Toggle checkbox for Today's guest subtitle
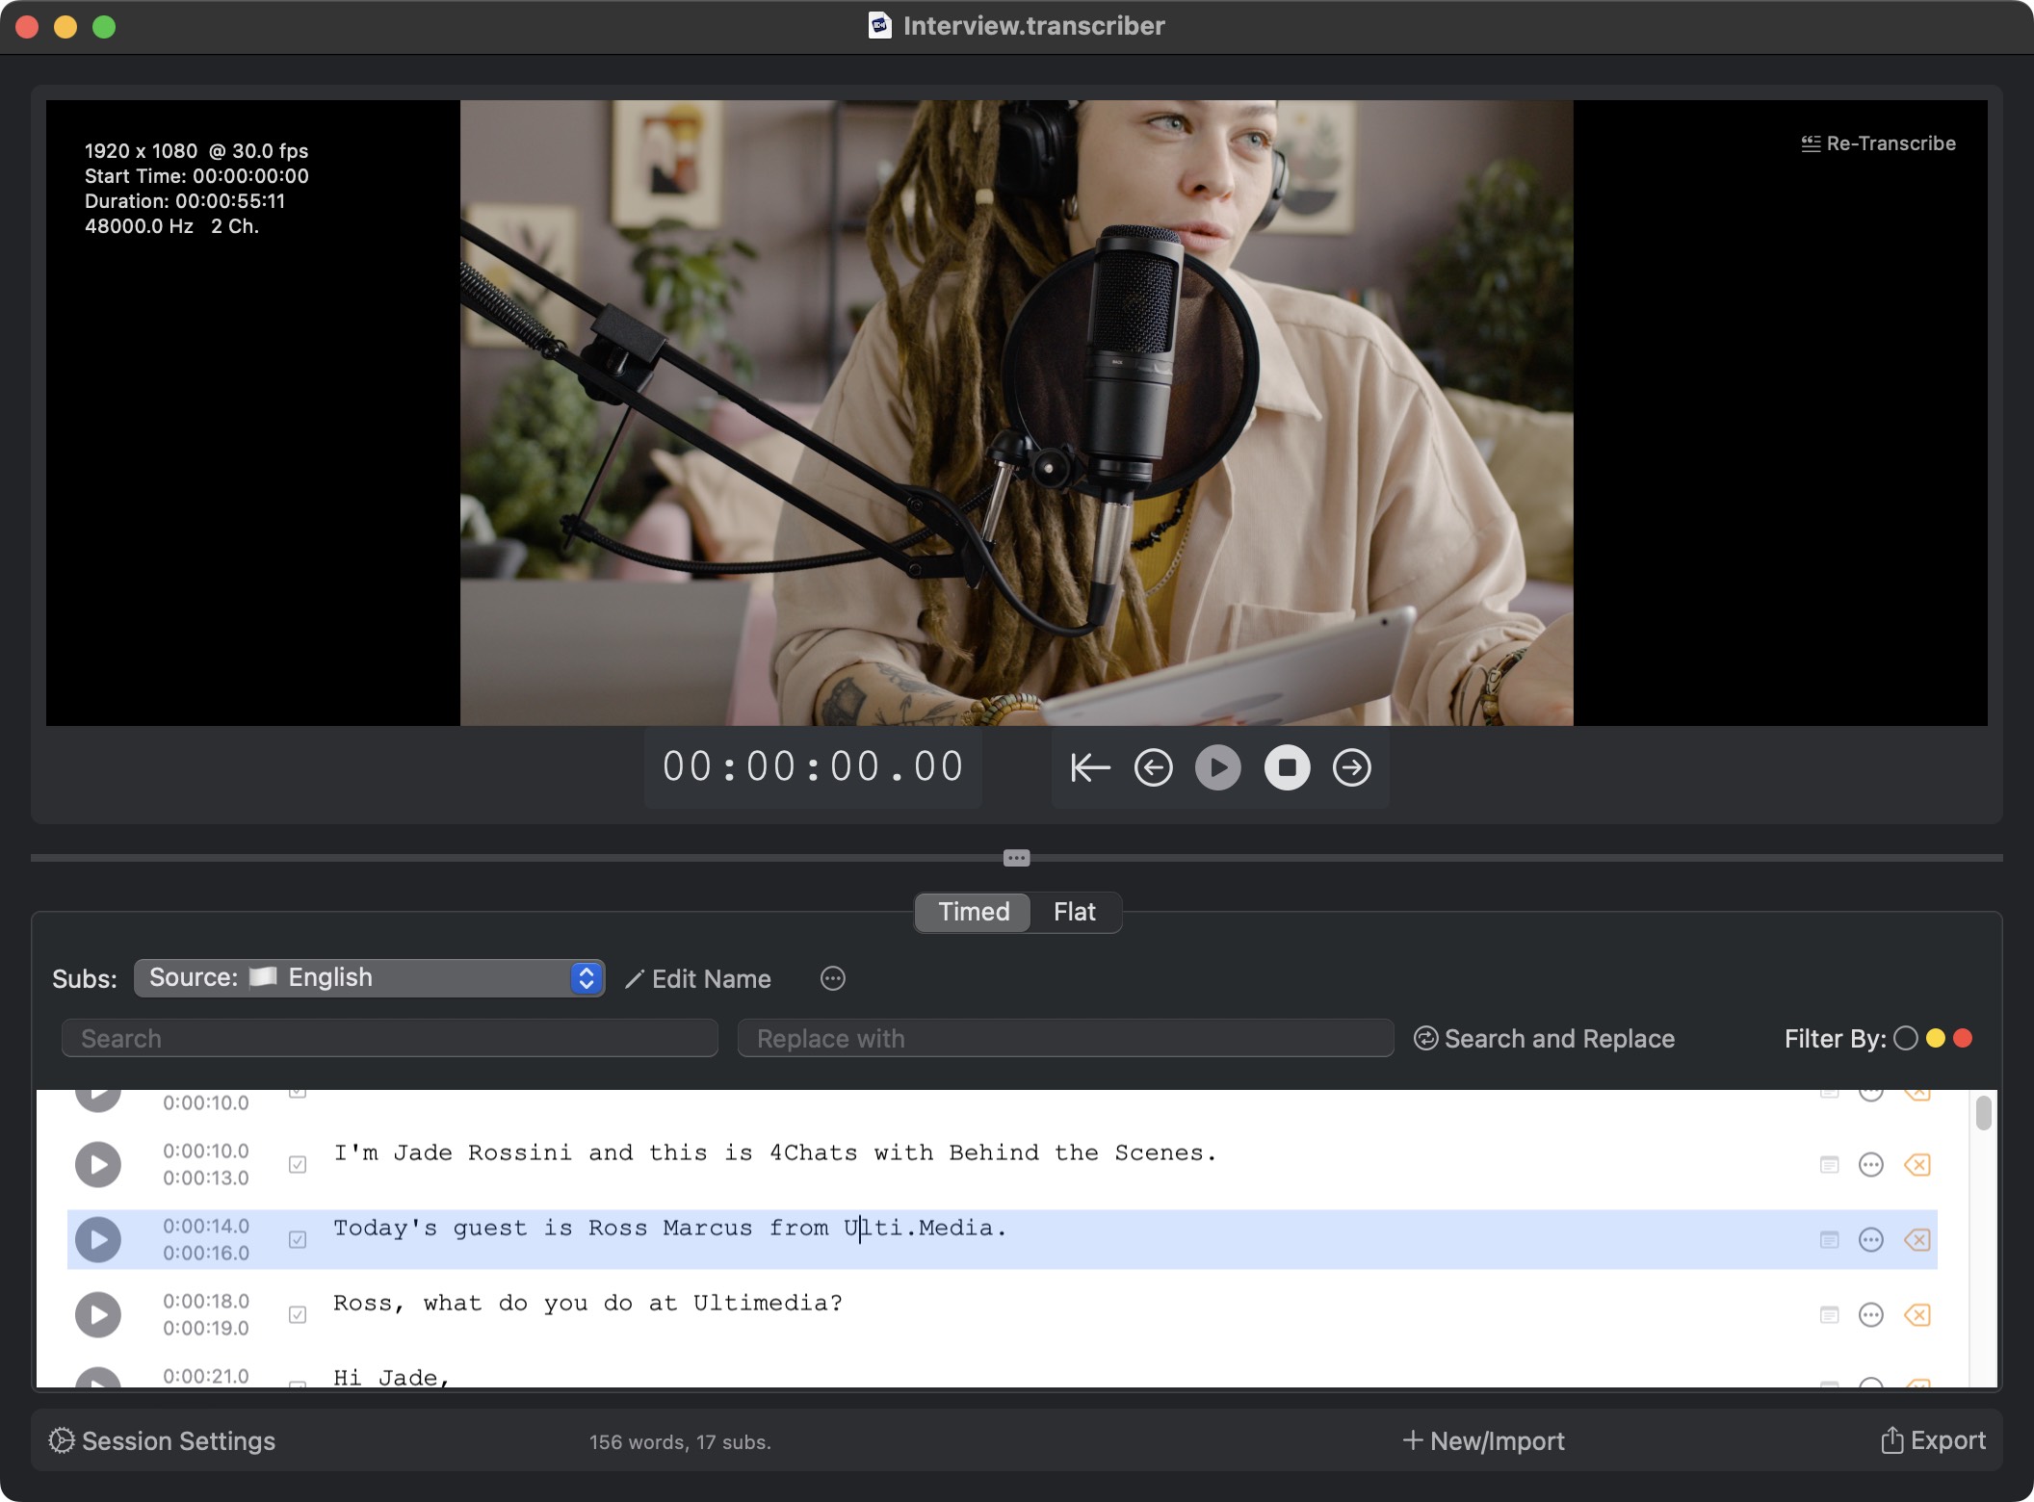Viewport: 2034px width, 1502px height. [298, 1239]
